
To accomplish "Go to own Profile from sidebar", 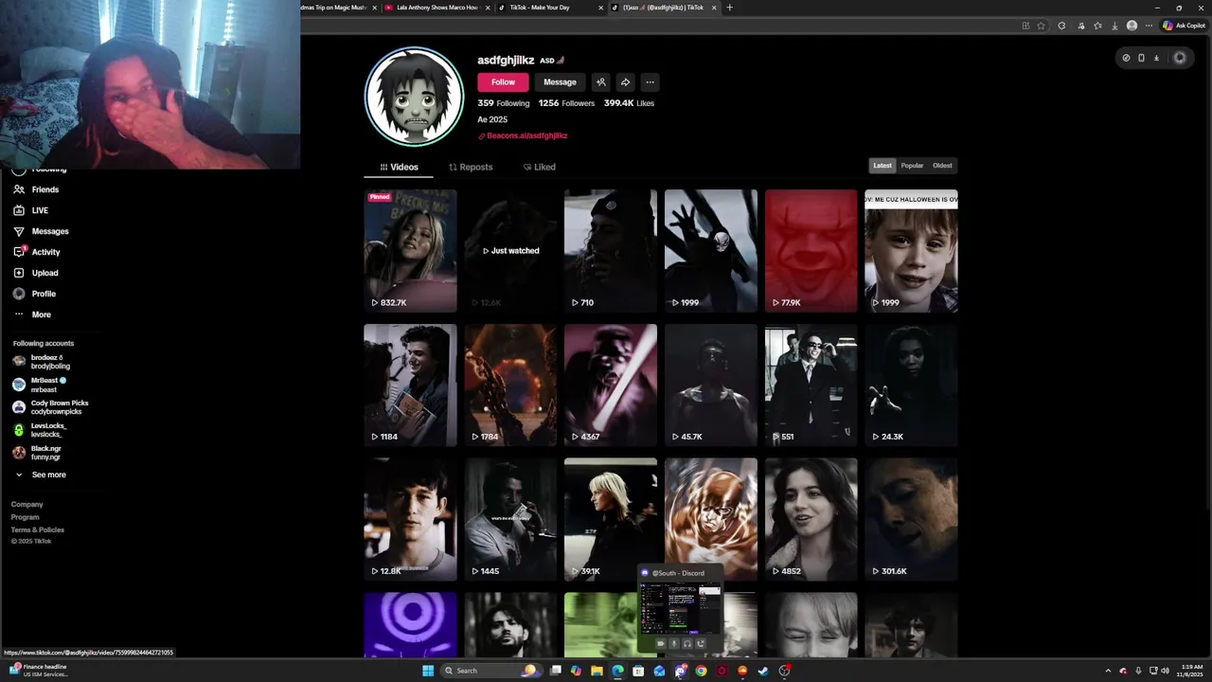I will (x=35, y=294).
